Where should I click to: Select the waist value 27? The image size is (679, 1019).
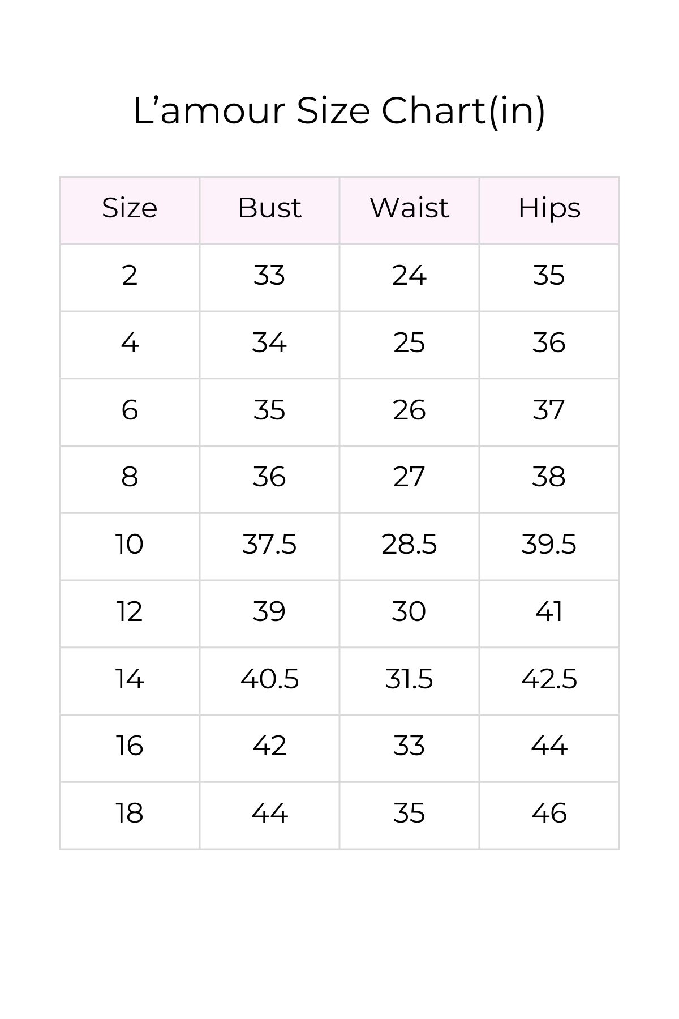tap(409, 477)
